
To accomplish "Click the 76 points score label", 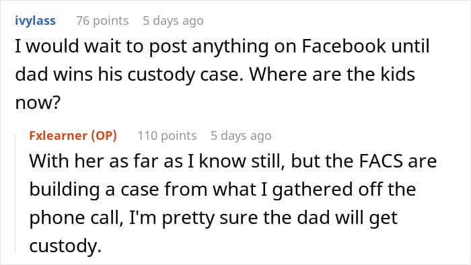I will point(102,21).
